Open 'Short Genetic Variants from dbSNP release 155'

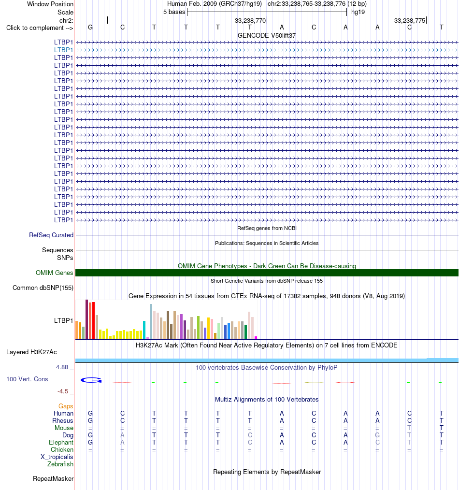[267, 281]
